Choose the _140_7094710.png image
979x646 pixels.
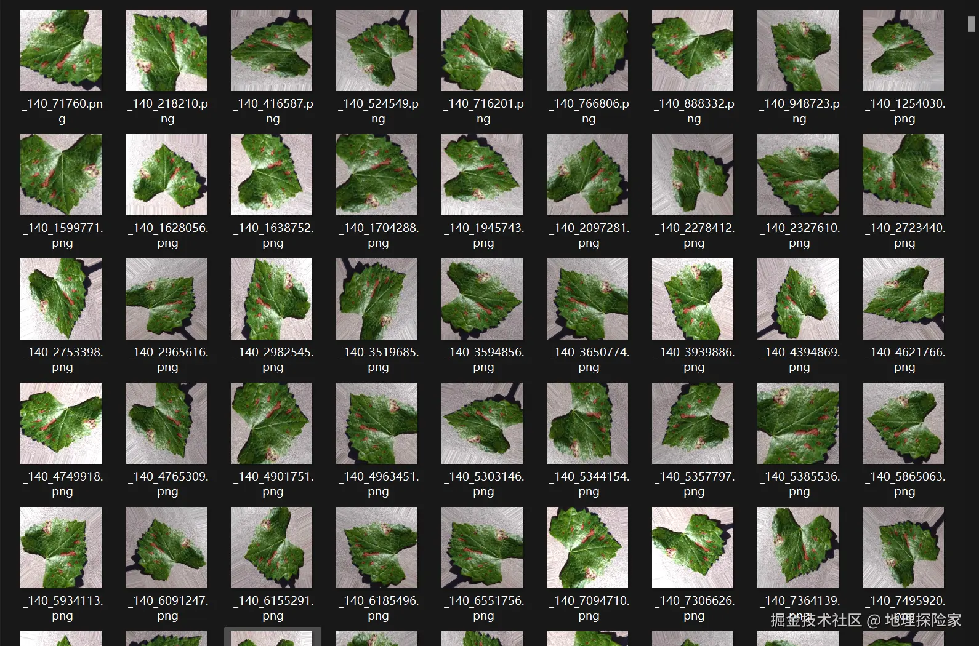coord(587,548)
